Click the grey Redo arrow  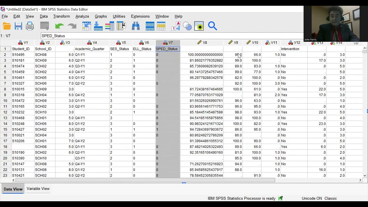[x=72, y=26]
